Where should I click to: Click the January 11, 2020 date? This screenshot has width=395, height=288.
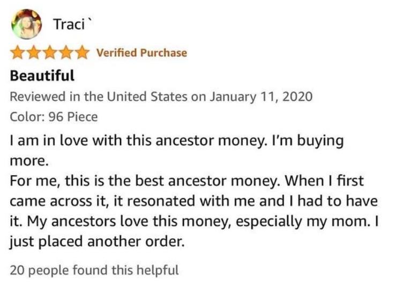(x=261, y=97)
